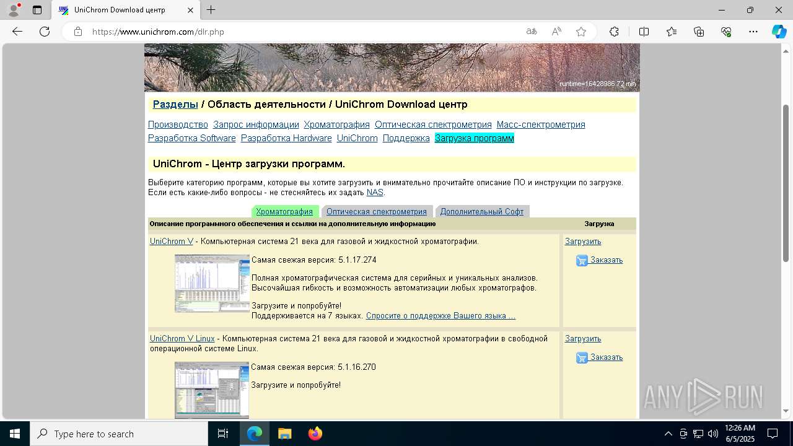This screenshot has width=793, height=446.
Task: Open Поддержка section
Action: point(406,138)
